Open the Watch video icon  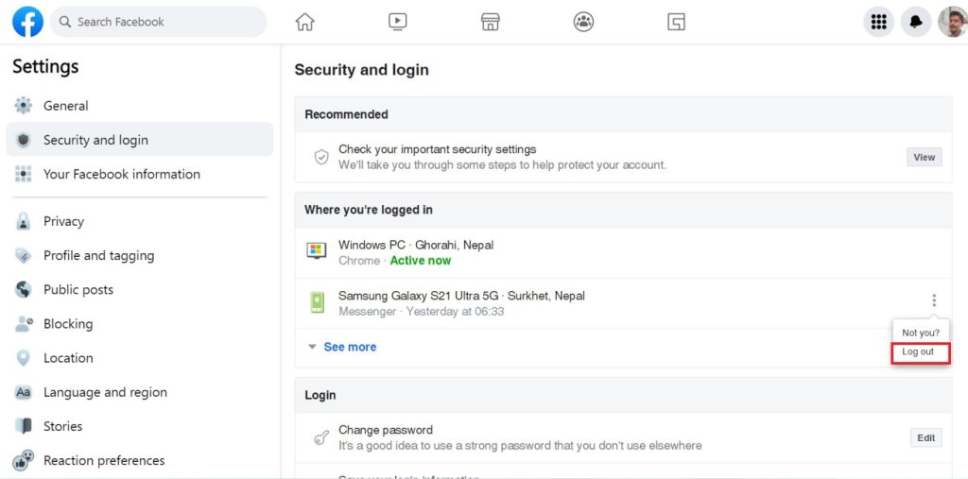pos(398,22)
